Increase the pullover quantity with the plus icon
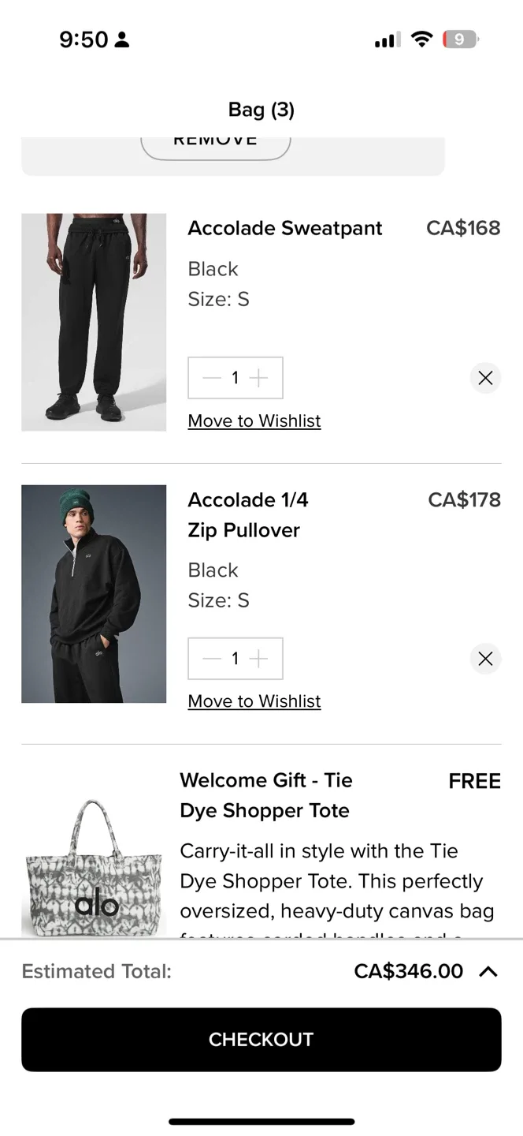The width and height of the screenshot is (523, 1136). (260, 658)
